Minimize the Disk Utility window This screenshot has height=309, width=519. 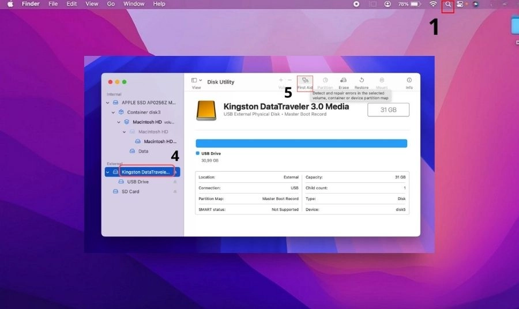[x=117, y=82]
